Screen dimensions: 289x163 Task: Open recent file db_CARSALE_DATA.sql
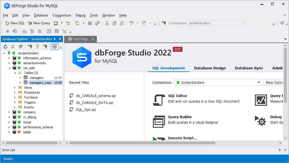coord(95,103)
